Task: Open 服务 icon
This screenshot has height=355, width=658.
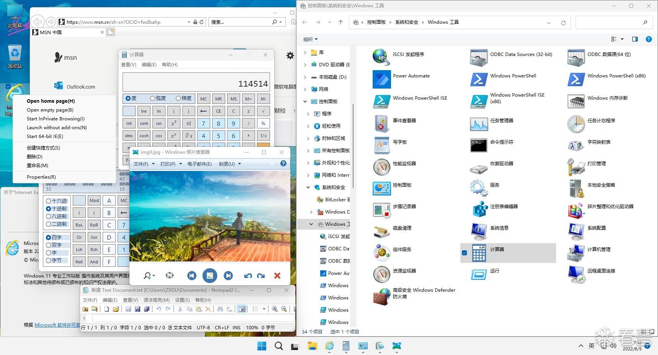Action: coord(478,188)
